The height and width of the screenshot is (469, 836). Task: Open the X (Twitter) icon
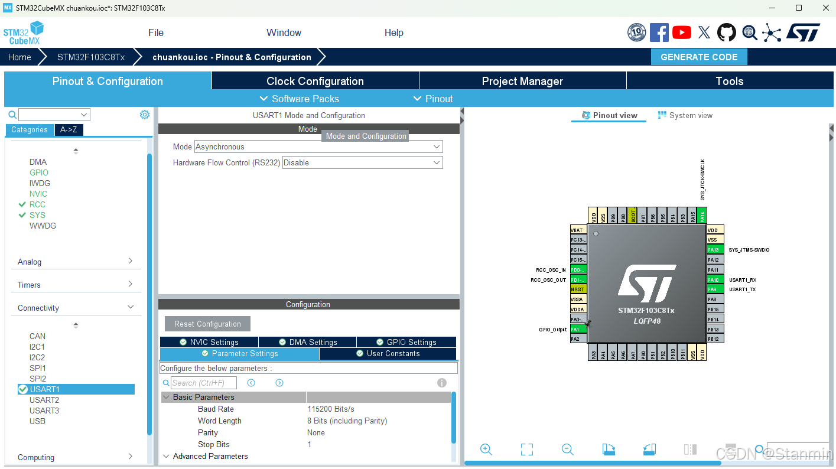click(x=704, y=32)
